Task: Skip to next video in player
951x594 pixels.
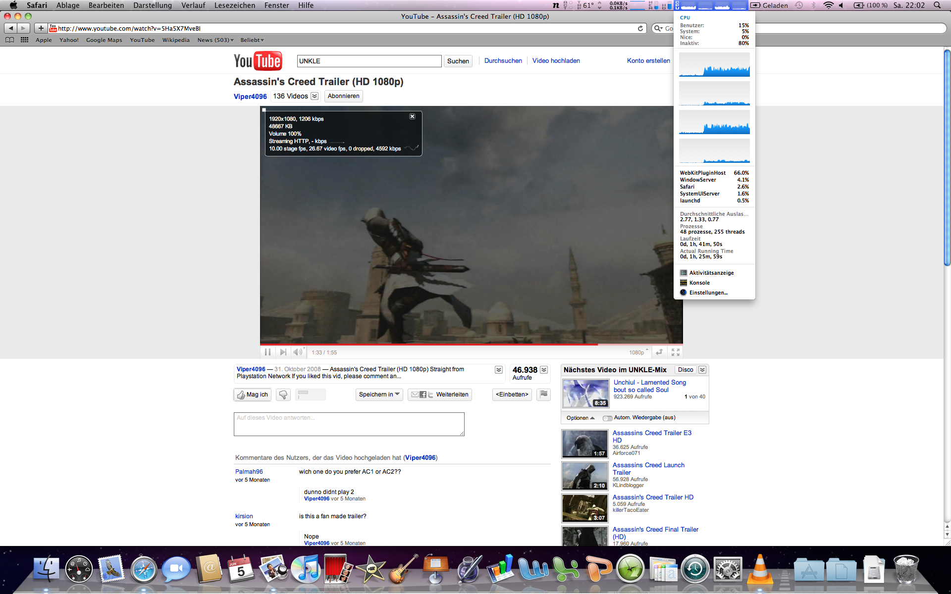Action: pyautogui.click(x=283, y=352)
